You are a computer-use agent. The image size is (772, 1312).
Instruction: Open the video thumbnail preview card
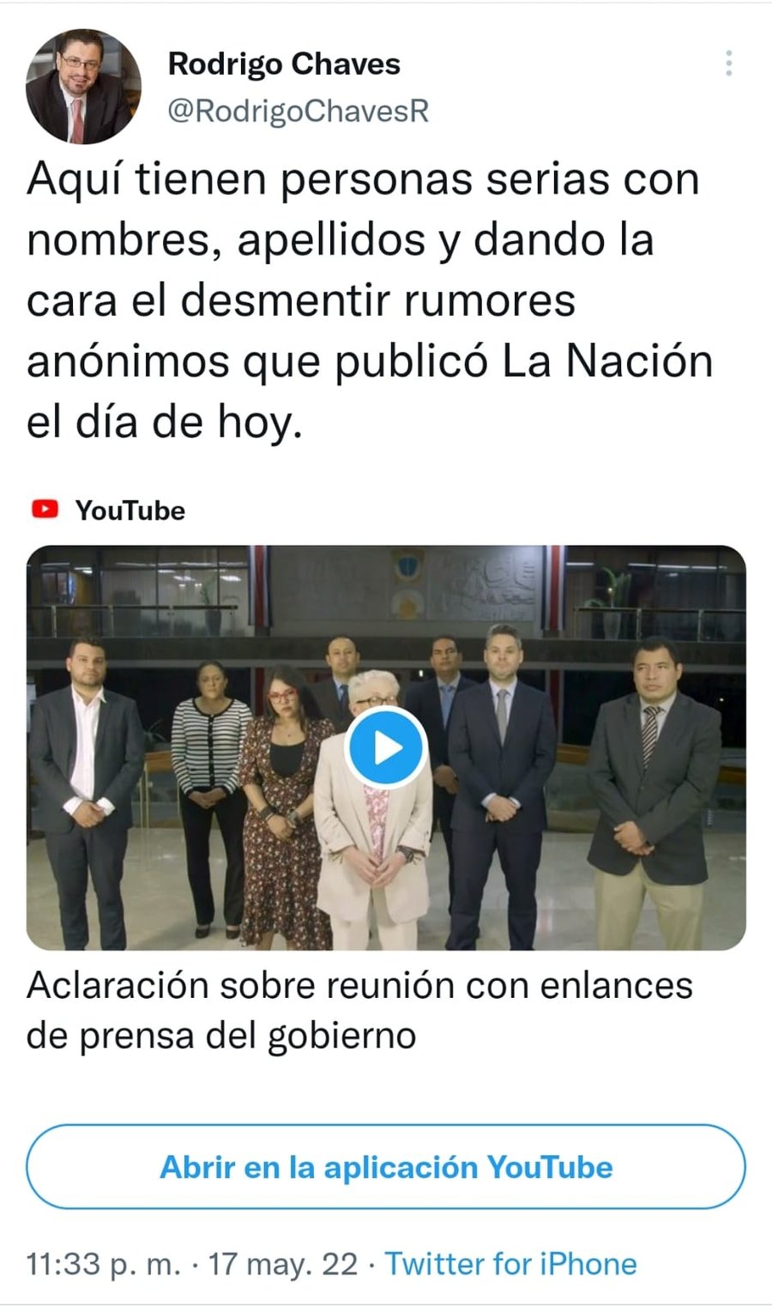coord(386,747)
